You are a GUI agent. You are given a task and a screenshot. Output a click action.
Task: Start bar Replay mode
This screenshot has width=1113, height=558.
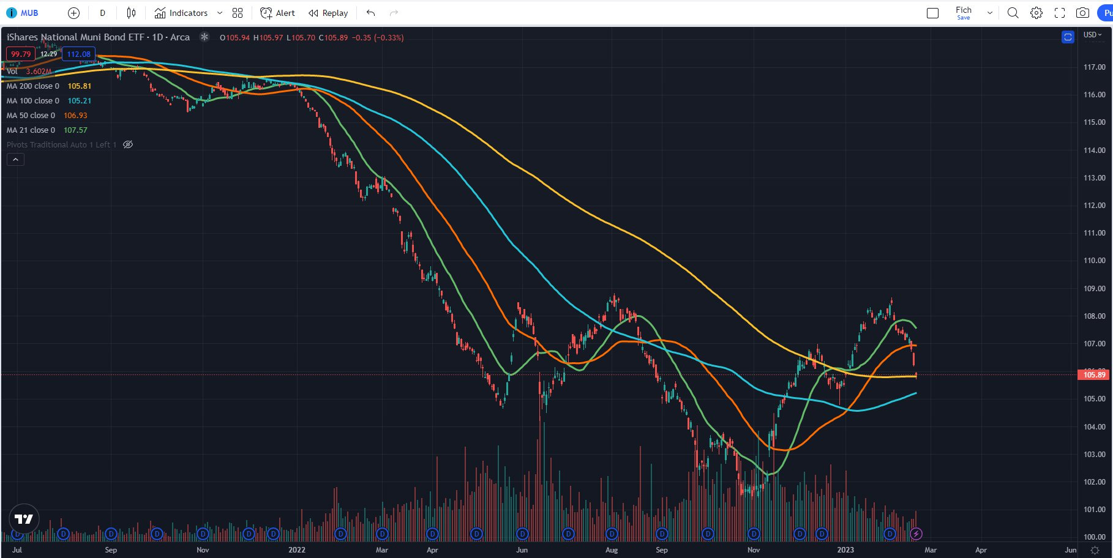click(328, 13)
